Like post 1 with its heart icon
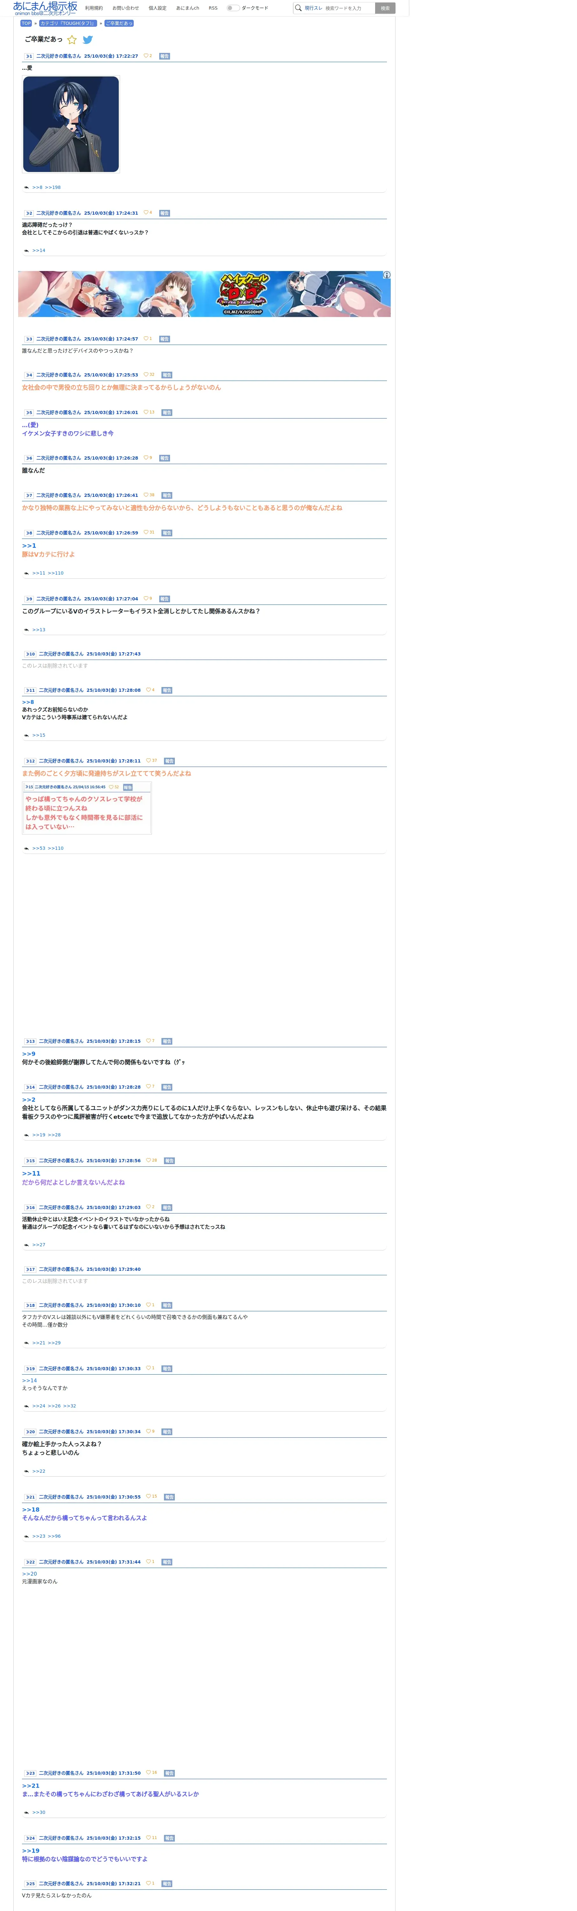Viewport: 577px width, 1911px height. pyautogui.click(x=146, y=56)
